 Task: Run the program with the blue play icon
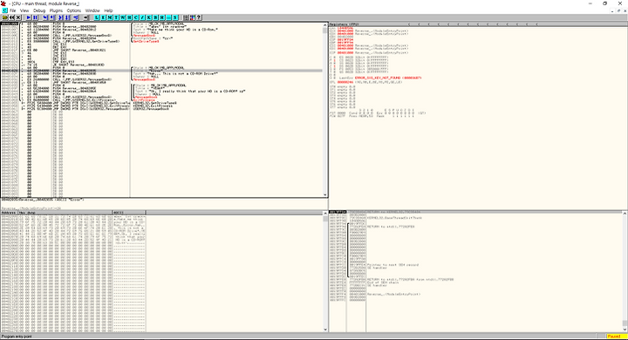click(x=29, y=17)
